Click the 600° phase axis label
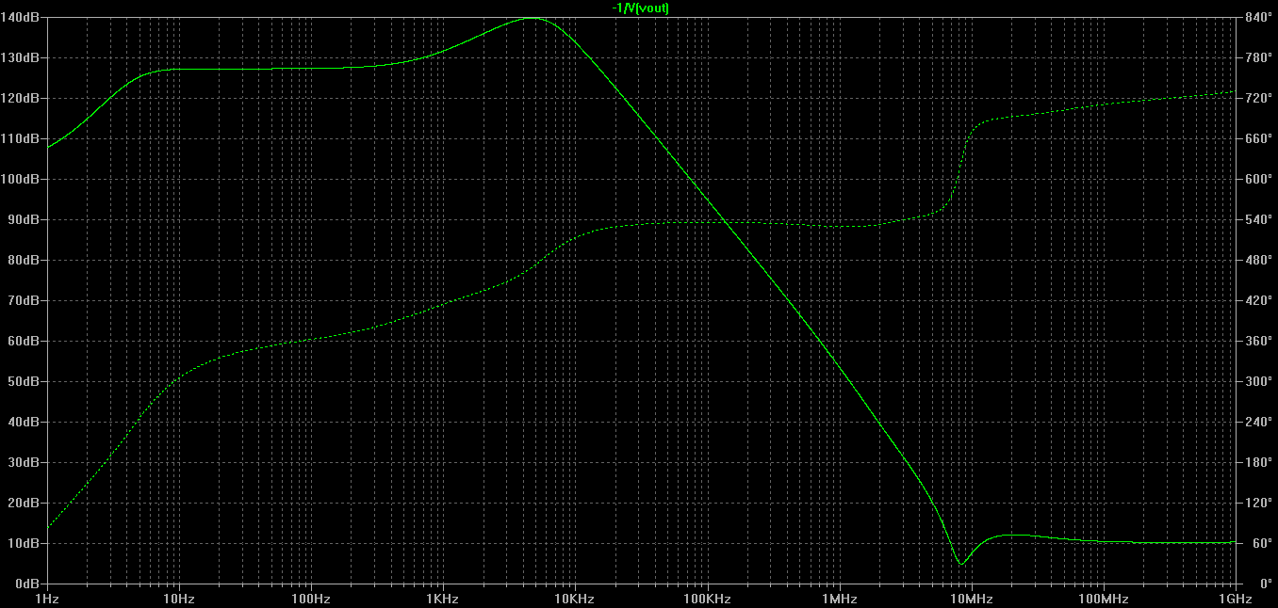This screenshot has width=1278, height=608. [x=1258, y=179]
